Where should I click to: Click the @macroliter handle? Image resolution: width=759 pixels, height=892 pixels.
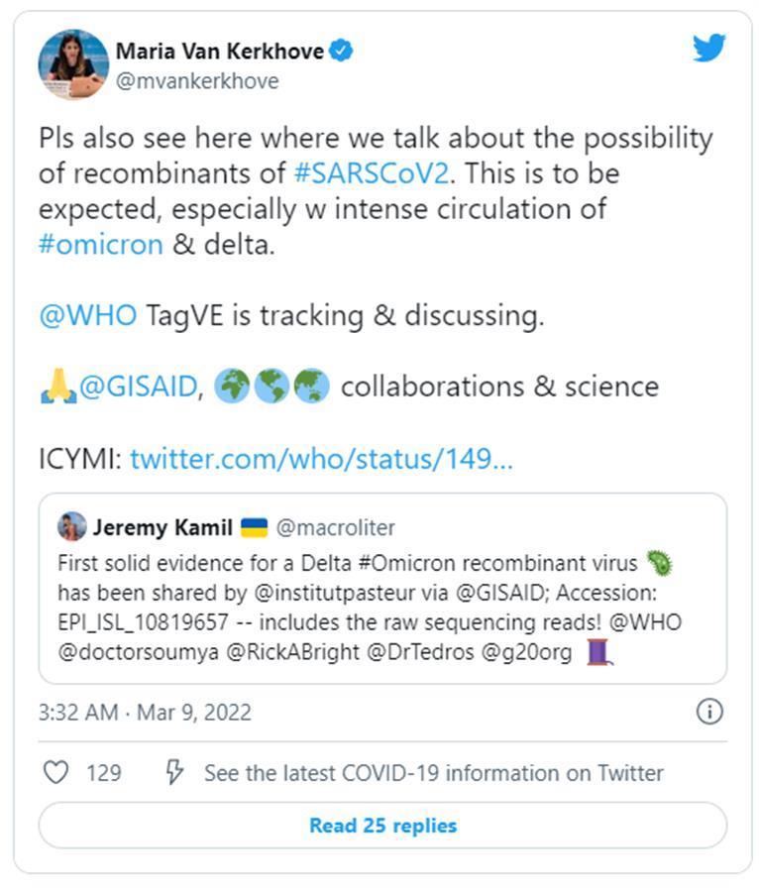[336, 526]
